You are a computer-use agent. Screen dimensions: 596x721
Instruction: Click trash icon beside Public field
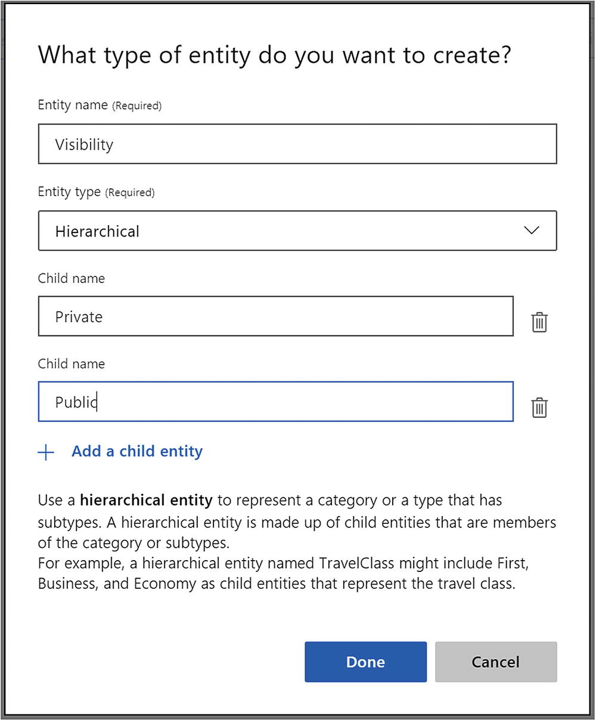(x=539, y=408)
